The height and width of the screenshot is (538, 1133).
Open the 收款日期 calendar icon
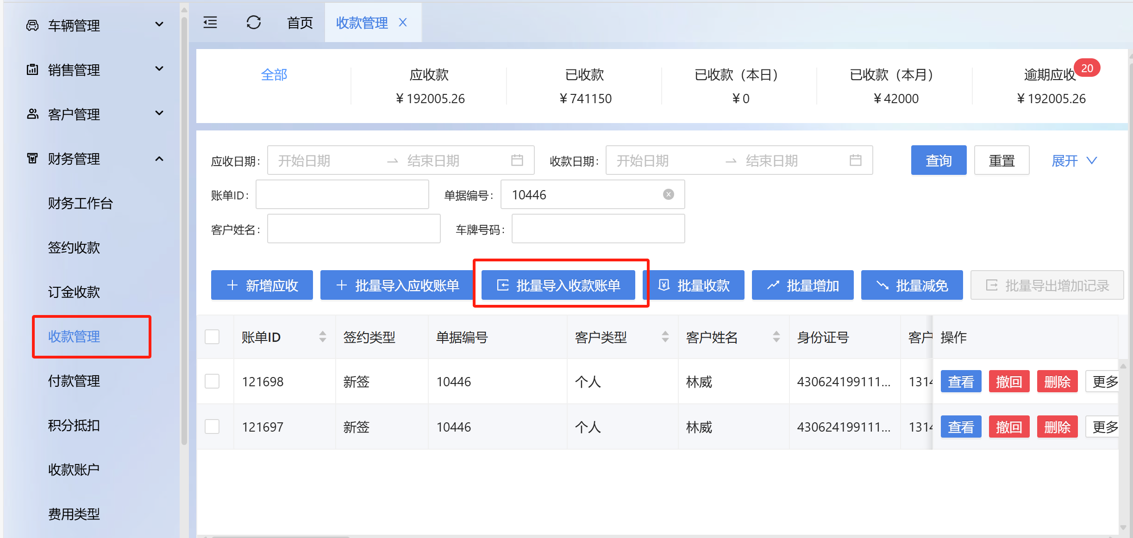855,161
